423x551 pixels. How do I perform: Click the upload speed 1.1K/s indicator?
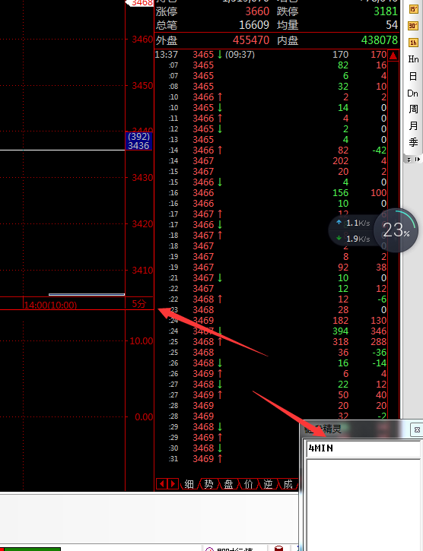(x=354, y=223)
